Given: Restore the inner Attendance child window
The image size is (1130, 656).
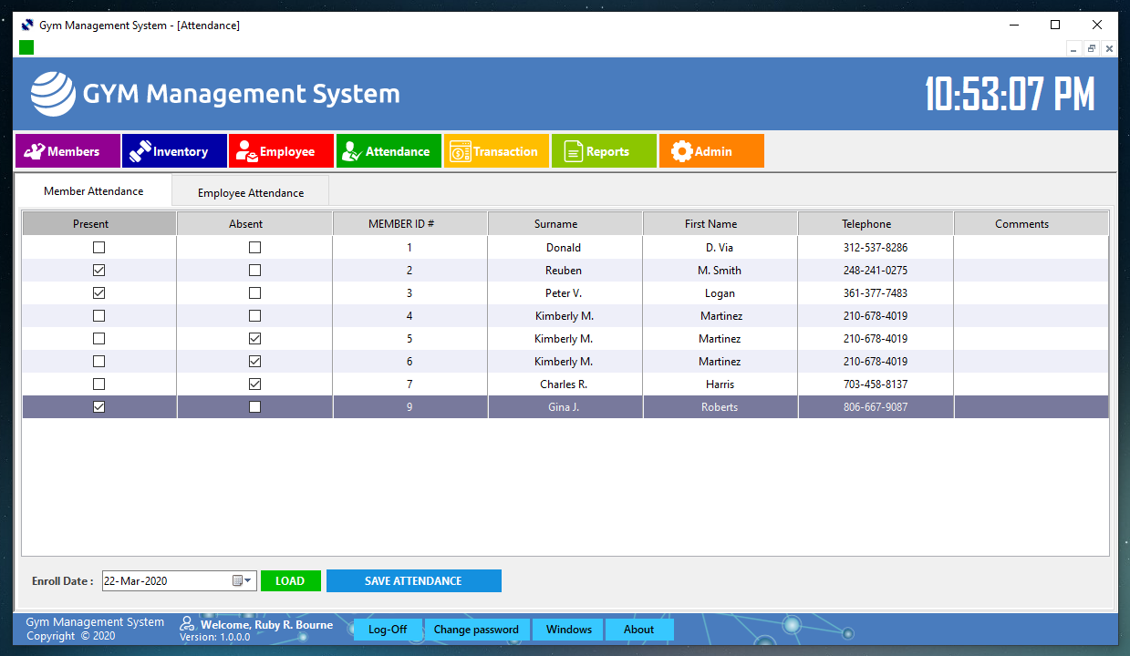Looking at the screenshot, I should tap(1092, 48).
